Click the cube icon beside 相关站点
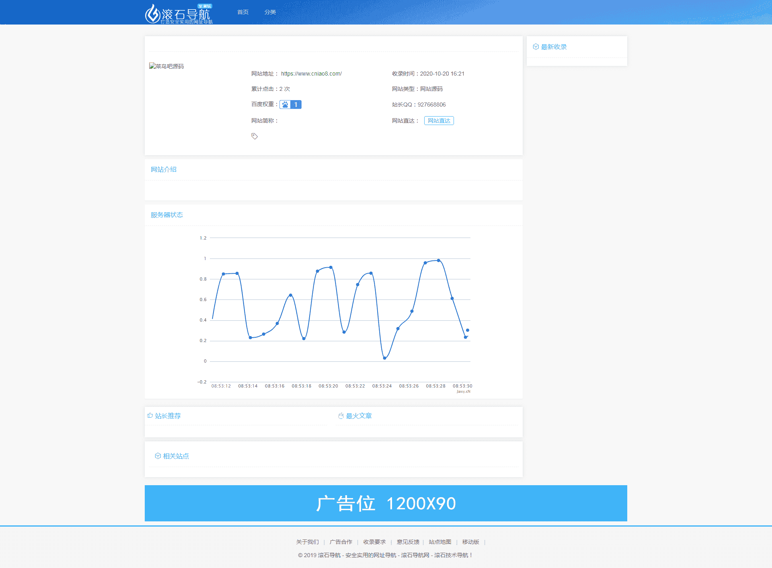772x568 pixels. [x=158, y=456]
